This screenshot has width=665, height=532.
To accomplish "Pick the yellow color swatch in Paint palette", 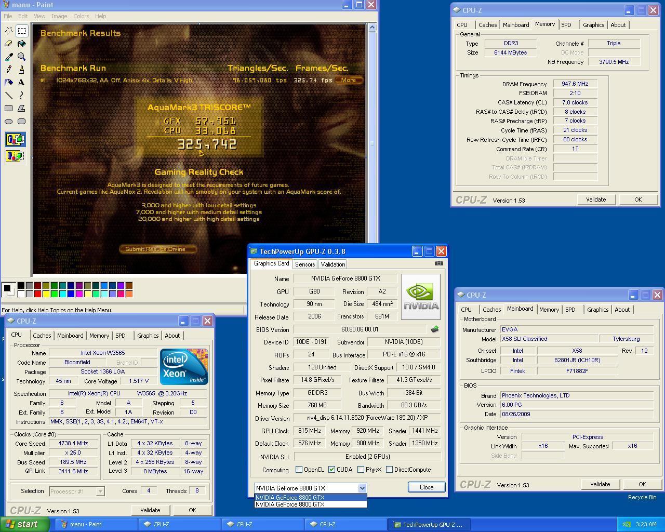I will [x=46, y=294].
